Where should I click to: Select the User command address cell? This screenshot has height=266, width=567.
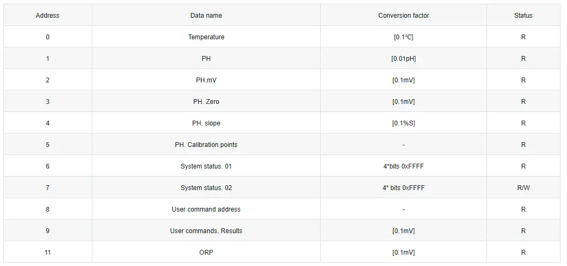pos(206,209)
